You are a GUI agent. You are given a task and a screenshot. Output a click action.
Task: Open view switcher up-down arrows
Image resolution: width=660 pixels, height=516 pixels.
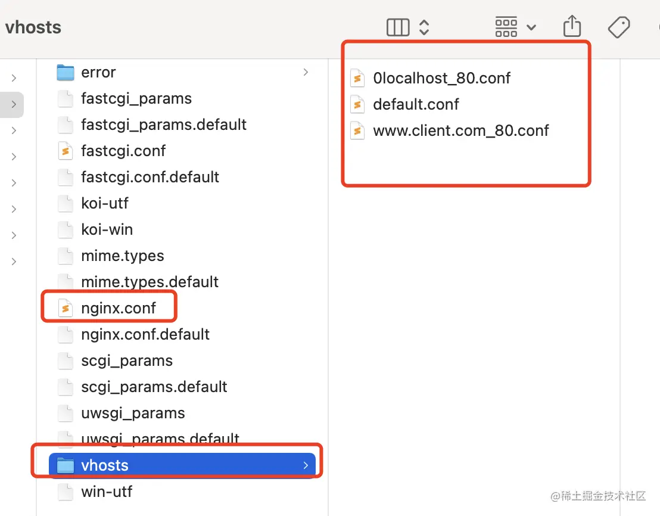pyautogui.click(x=424, y=27)
